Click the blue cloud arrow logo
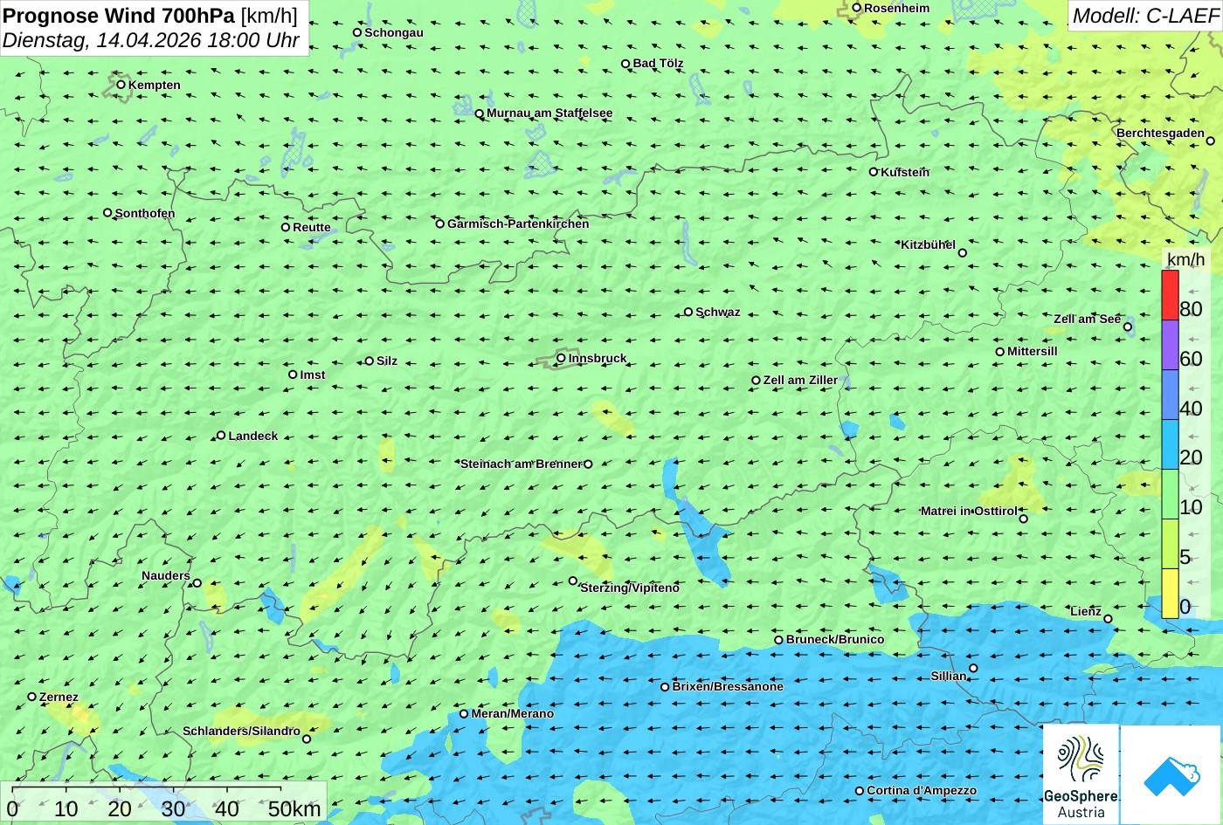The width and height of the screenshot is (1223, 825). click(x=1171, y=774)
